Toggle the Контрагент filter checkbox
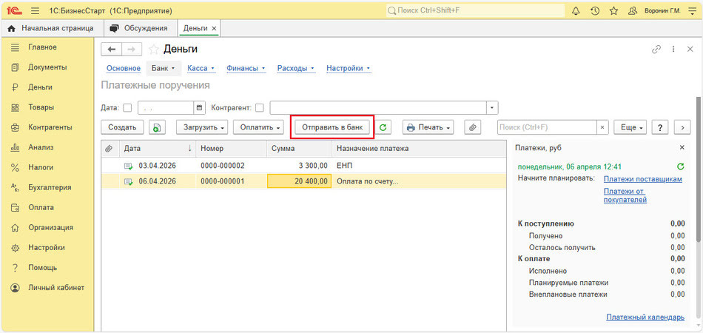 pyautogui.click(x=260, y=107)
